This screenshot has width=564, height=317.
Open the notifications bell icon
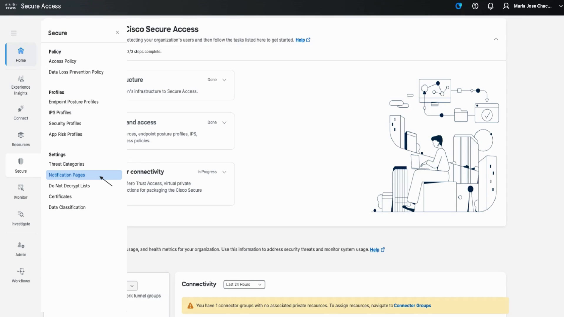(x=491, y=6)
